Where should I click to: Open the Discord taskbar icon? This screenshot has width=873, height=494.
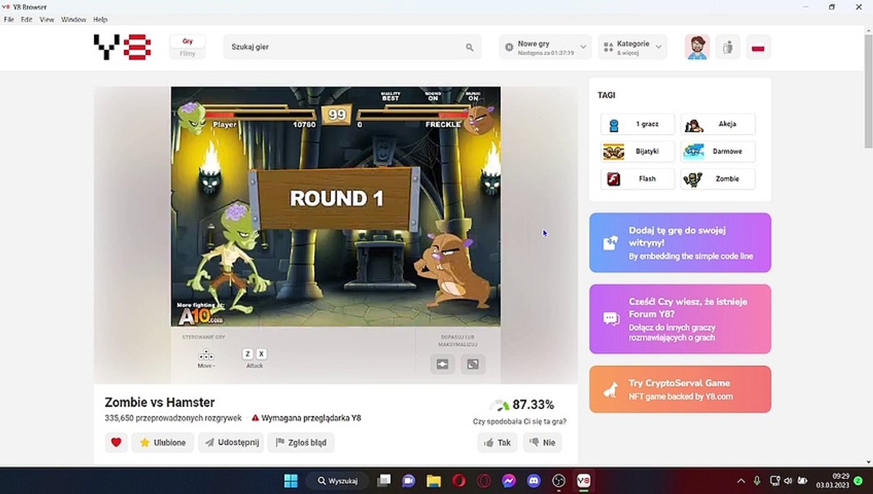[534, 480]
